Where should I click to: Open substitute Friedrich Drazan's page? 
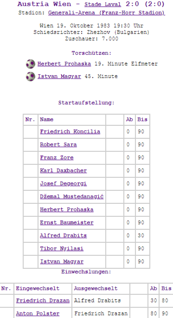click(x=43, y=301)
